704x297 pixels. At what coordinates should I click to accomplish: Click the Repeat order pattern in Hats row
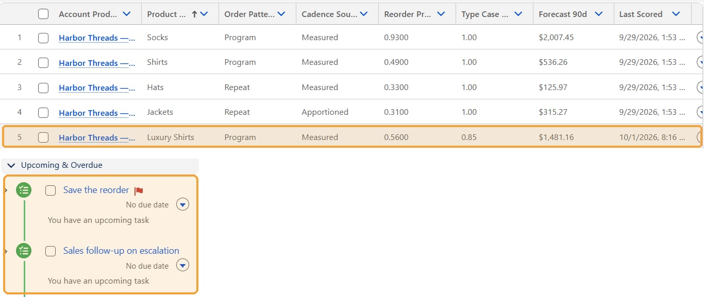pyautogui.click(x=237, y=88)
